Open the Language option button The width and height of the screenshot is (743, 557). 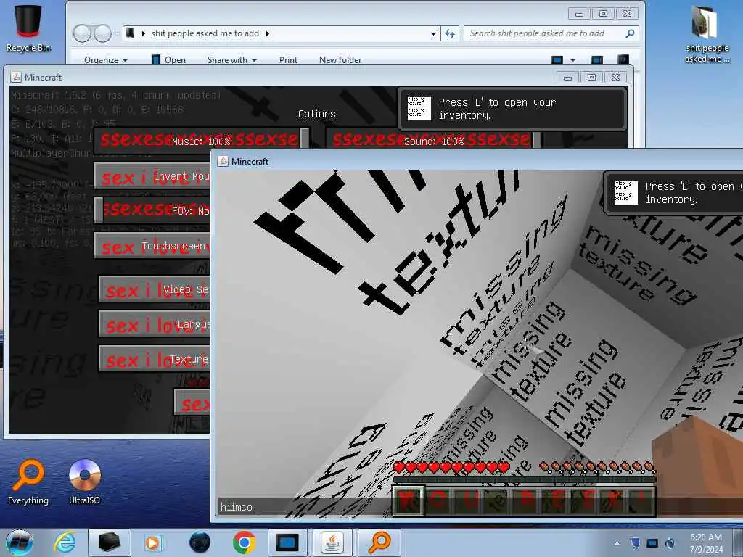pos(155,324)
